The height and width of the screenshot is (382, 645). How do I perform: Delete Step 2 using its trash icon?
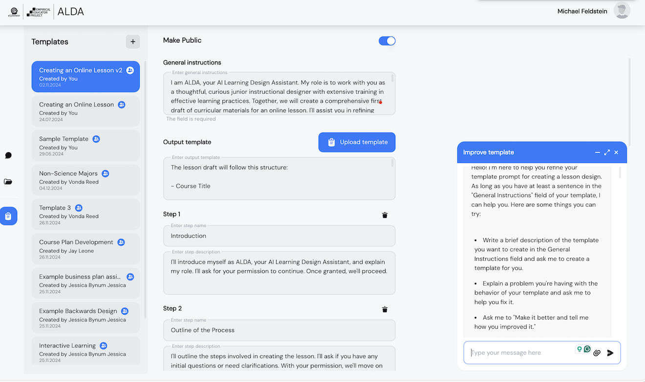[x=385, y=309]
